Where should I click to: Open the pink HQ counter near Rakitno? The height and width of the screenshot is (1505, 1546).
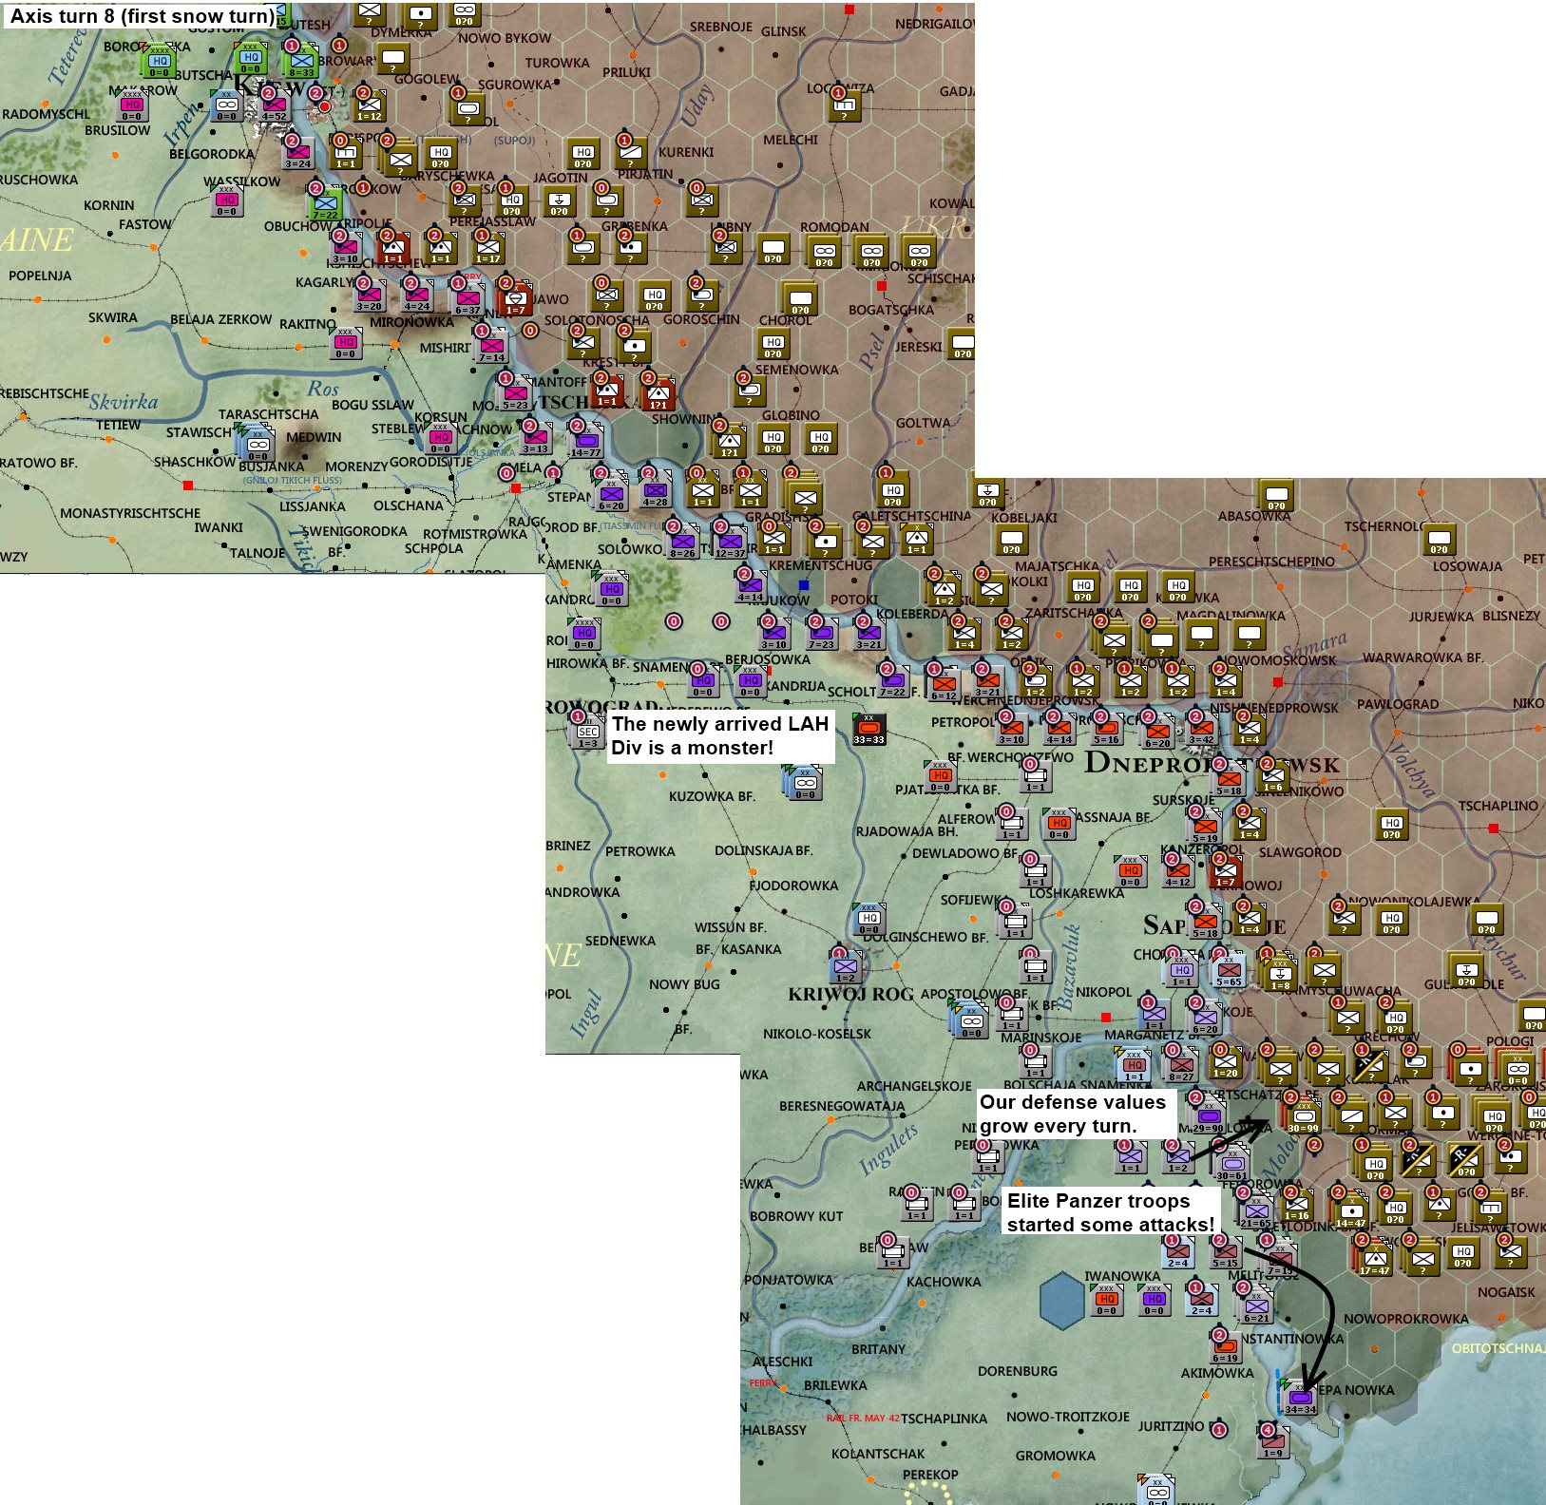click(x=346, y=344)
